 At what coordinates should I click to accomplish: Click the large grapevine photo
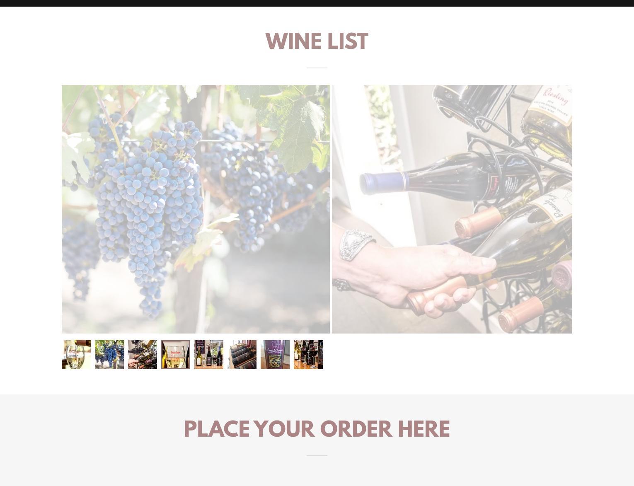196,209
